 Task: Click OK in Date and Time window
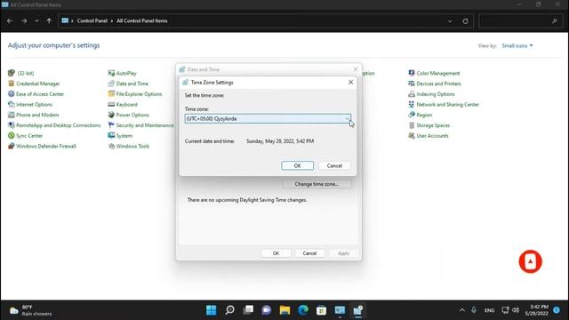[276, 253]
